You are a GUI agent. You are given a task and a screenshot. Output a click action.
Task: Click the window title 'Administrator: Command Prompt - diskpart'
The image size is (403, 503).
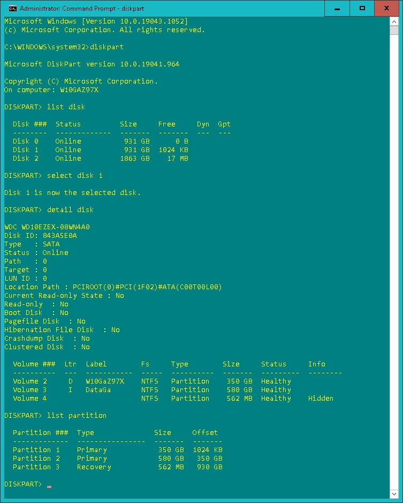point(82,9)
